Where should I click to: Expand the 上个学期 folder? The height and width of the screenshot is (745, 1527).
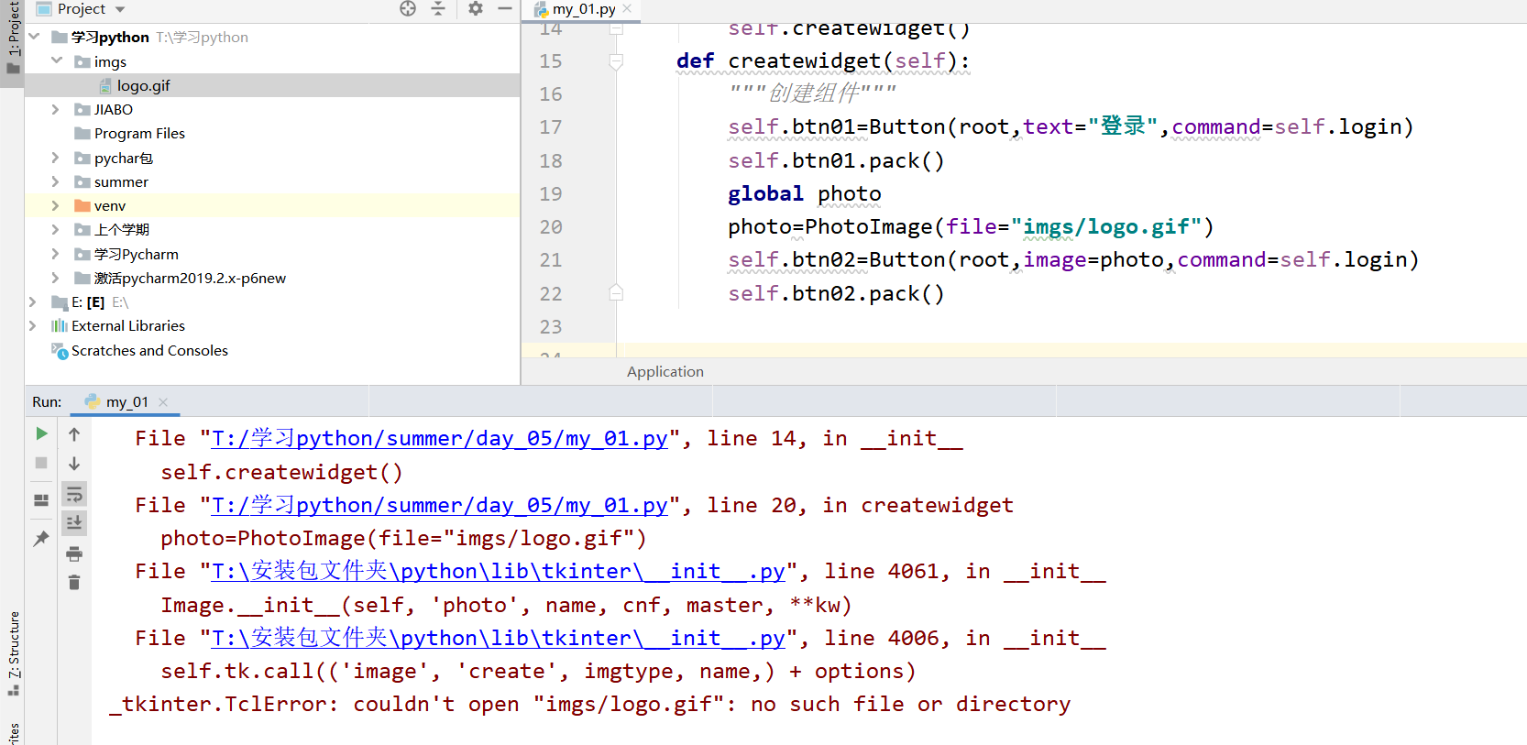(56, 229)
